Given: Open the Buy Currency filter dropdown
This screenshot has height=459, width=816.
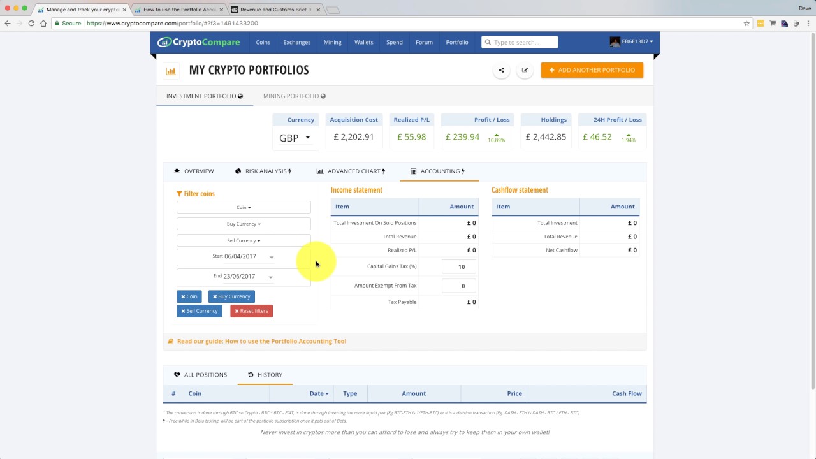Looking at the screenshot, I should (x=244, y=224).
